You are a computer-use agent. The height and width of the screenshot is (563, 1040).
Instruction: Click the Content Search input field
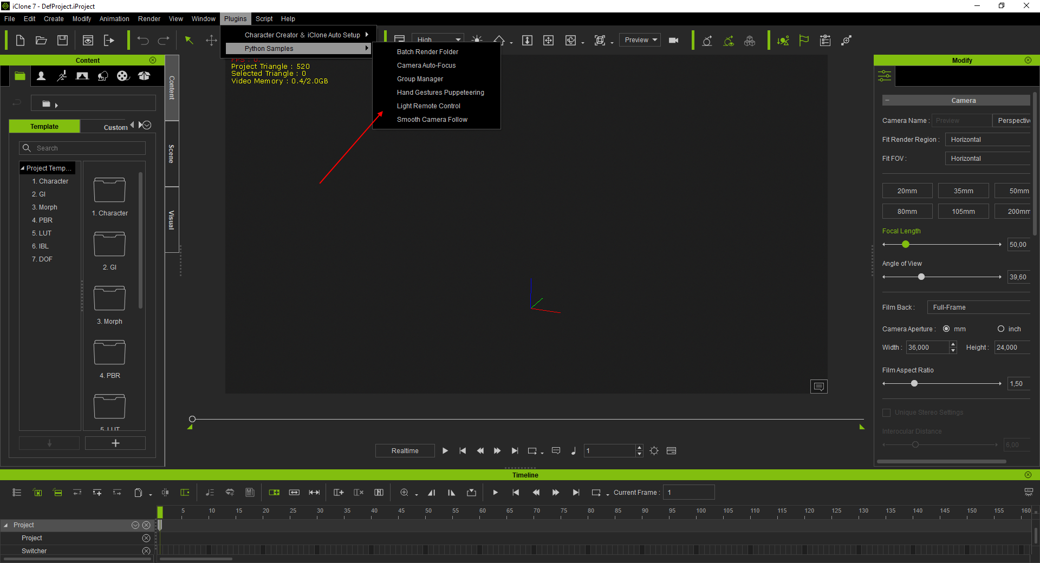(82, 148)
